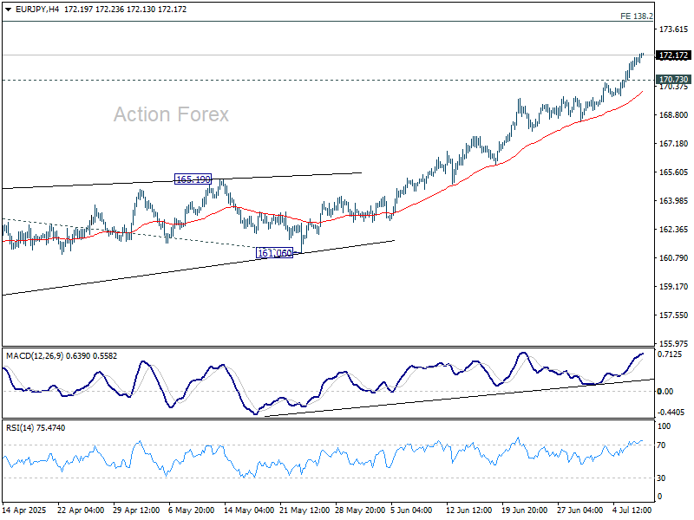Click the FE 138.2 Fibonacci label
The image size is (694, 520).
click(x=637, y=16)
